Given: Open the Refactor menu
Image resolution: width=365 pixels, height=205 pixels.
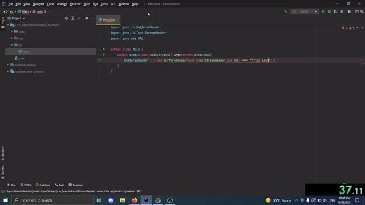Looking at the screenshot, I should click(x=75, y=4).
